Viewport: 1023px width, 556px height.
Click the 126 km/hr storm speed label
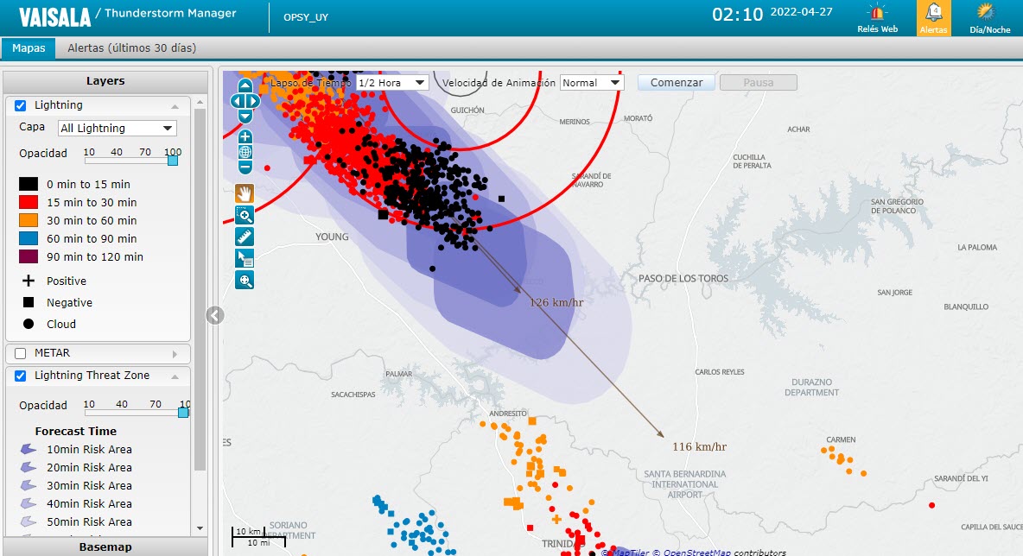pyautogui.click(x=556, y=302)
